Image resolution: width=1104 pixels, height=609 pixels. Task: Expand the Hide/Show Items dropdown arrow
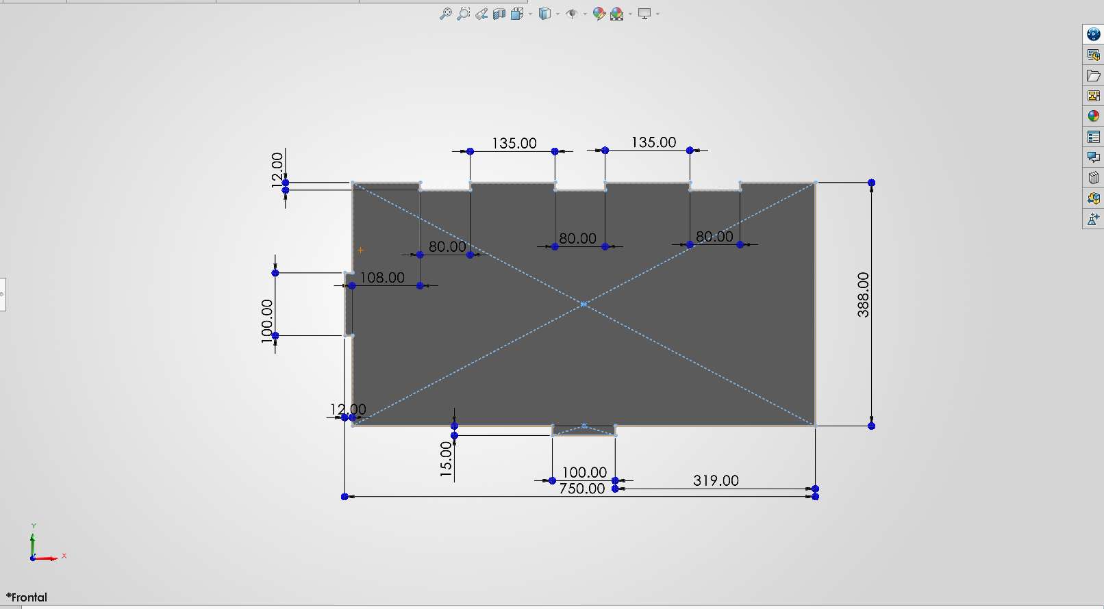coord(585,14)
